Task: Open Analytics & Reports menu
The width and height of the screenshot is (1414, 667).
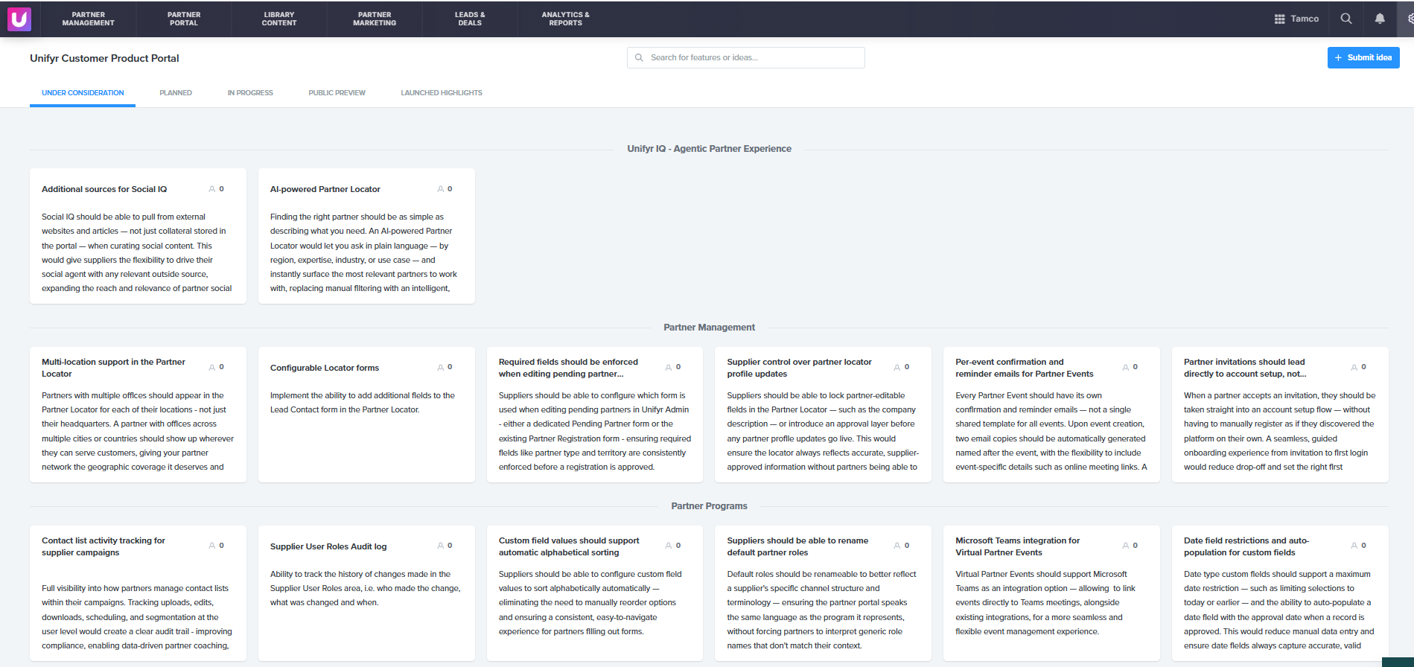Action: tap(566, 19)
